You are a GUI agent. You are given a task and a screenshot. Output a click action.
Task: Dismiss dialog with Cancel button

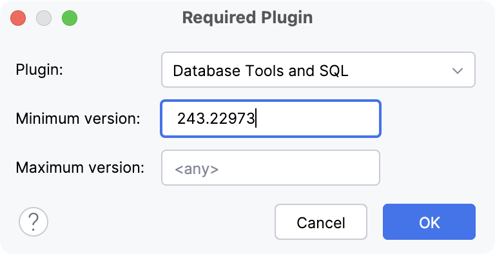tap(321, 222)
